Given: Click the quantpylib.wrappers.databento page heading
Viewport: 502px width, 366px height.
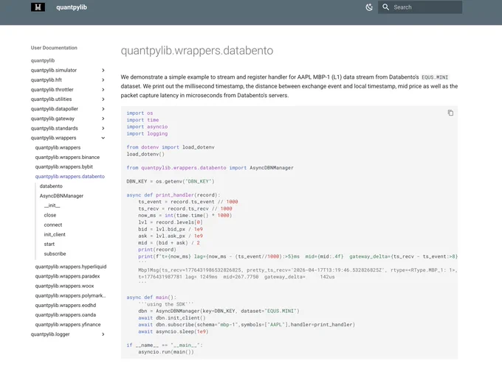Looking at the screenshot, I should 197,51.
